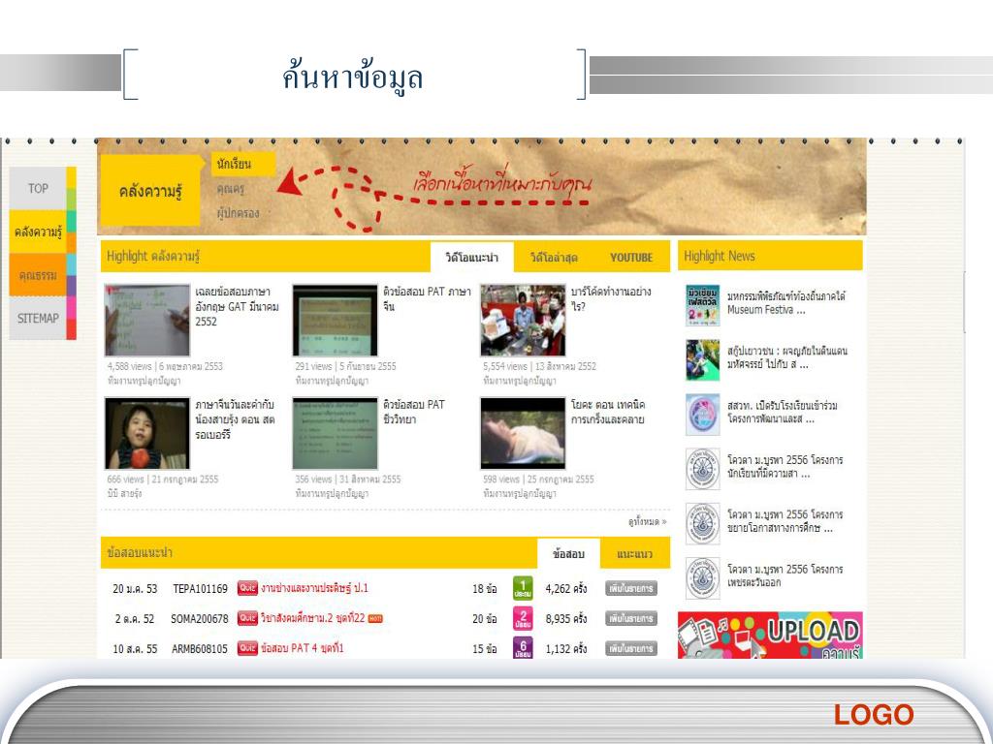Open the SITEMAP sidebar tab
The height and width of the screenshot is (744, 993).
click(x=38, y=318)
